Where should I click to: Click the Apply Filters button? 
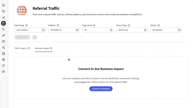pyautogui.click(x=22, y=37)
